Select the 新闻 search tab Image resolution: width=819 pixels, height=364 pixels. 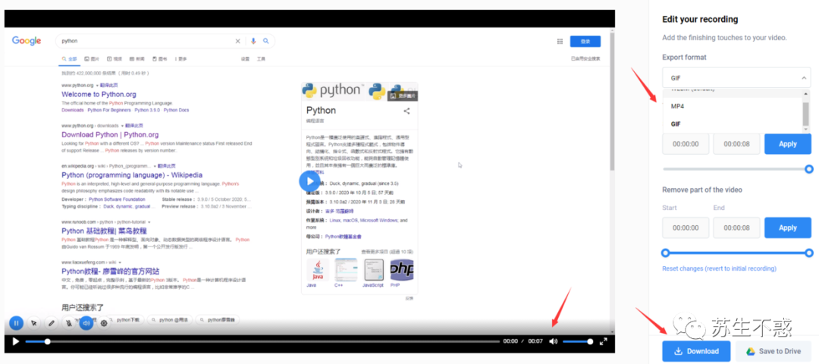coord(136,59)
